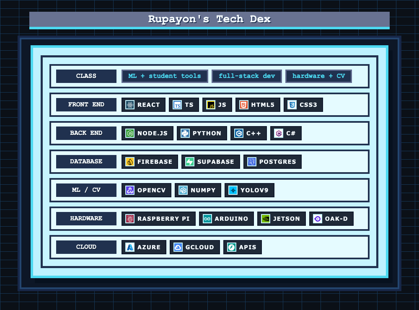Click the PYTHON badge text
Viewport: 419px width, 310px height.
point(207,133)
